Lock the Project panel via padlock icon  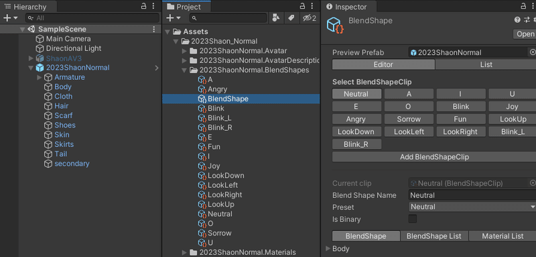pyautogui.click(x=302, y=6)
